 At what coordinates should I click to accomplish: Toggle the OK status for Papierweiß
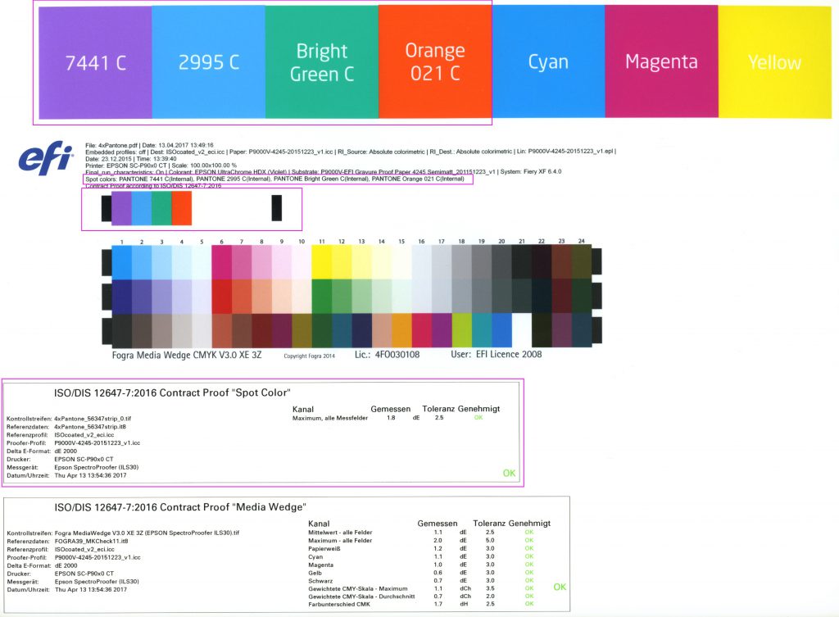[x=528, y=548]
